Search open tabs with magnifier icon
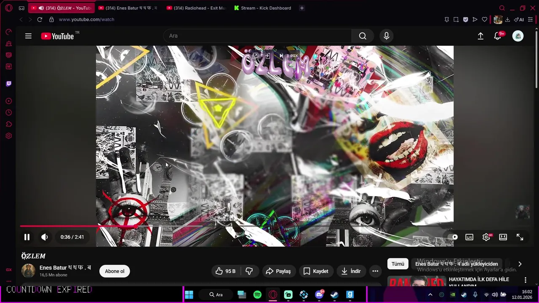 point(502,8)
